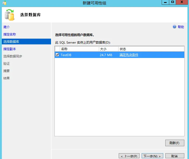Sort by the 状态 column header

tap(151, 49)
